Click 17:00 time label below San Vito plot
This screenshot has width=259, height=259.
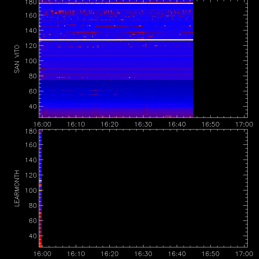(x=244, y=124)
